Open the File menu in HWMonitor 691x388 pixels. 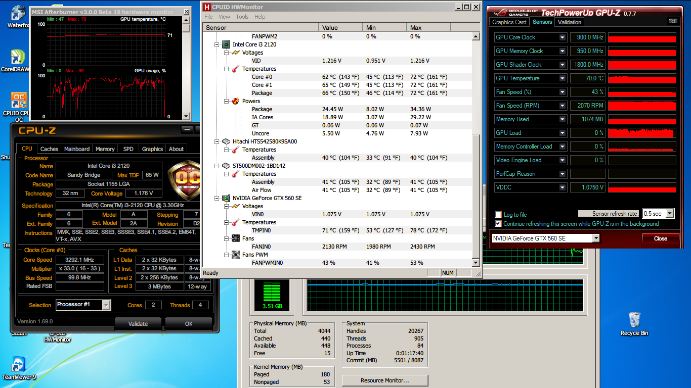tap(208, 17)
